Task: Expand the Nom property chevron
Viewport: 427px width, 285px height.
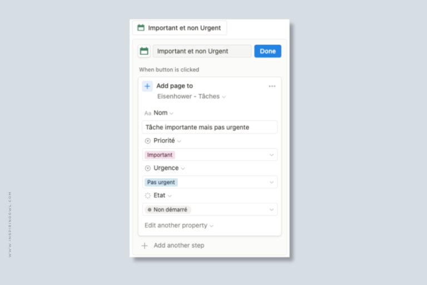Action: tap(171, 113)
